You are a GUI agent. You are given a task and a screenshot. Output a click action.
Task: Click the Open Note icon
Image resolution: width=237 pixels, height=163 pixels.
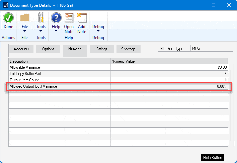(69, 18)
